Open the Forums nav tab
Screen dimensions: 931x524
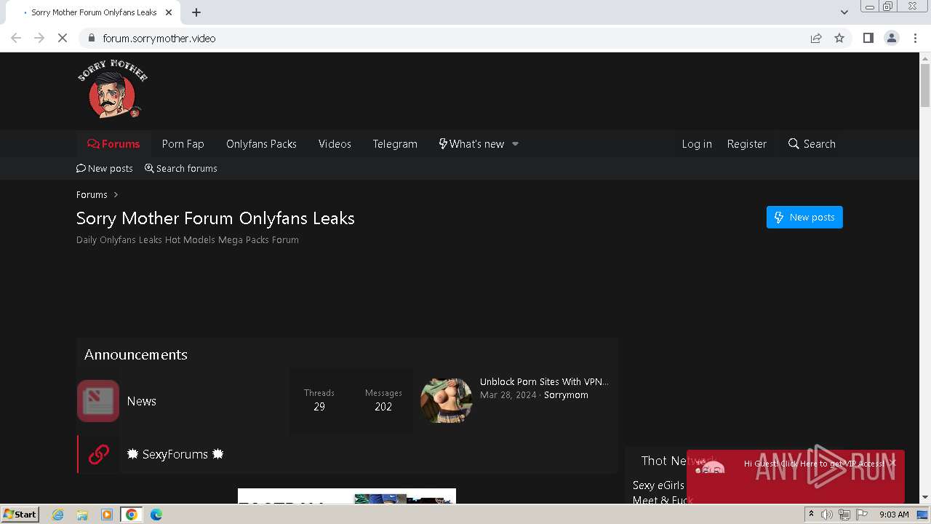pos(113,144)
